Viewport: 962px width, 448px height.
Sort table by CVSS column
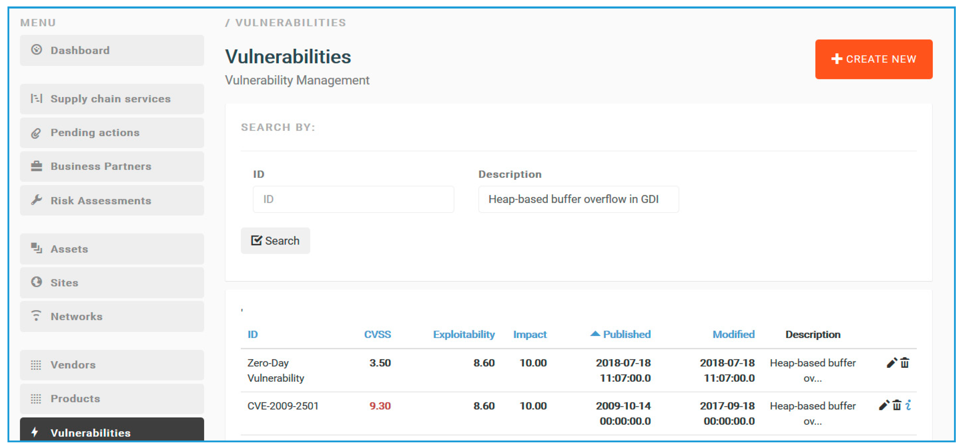377,334
